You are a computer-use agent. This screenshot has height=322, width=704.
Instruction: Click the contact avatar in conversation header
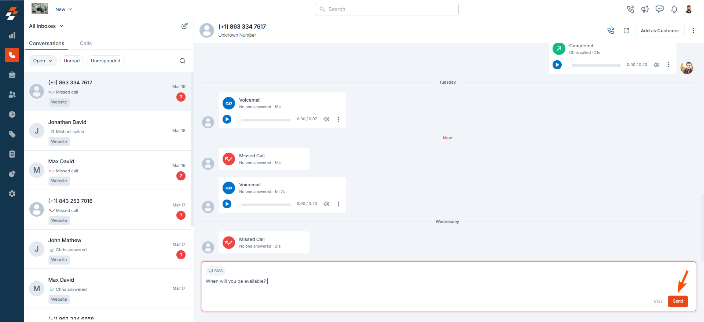tap(207, 30)
